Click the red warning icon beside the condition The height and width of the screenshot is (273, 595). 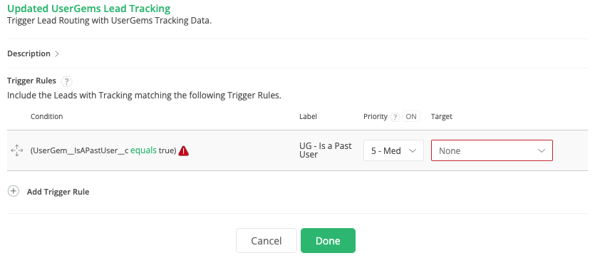click(183, 150)
